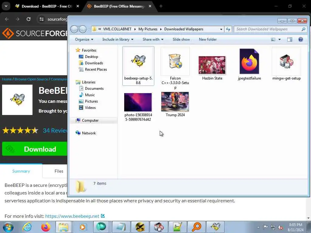Open the Share with dropdown
The image size is (311, 233).
[153, 39]
